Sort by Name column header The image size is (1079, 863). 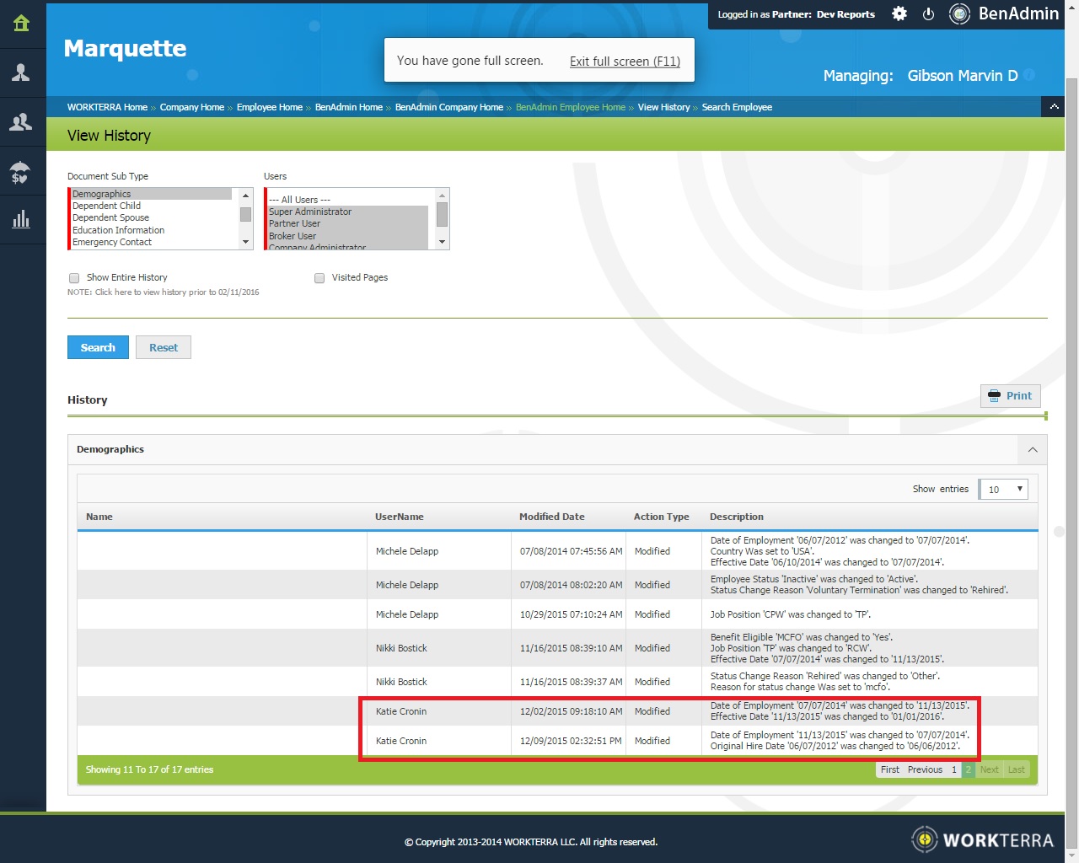pyautogui.click(x=99, y=517)
